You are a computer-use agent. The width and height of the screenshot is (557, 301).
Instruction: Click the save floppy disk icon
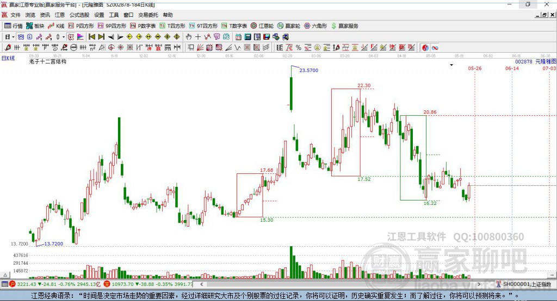pos(267,37)
